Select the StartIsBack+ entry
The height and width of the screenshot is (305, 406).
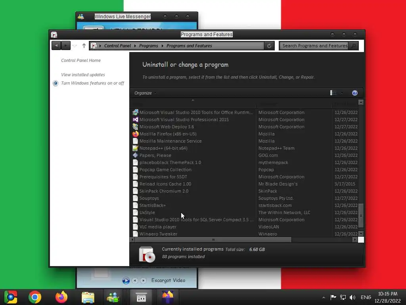(x=153, y=205)
